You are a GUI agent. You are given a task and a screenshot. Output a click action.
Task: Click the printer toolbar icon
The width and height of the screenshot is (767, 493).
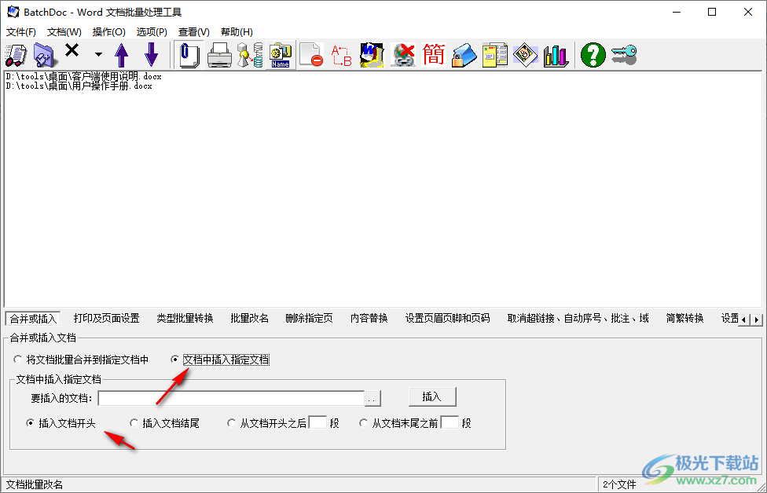point(219,55)
